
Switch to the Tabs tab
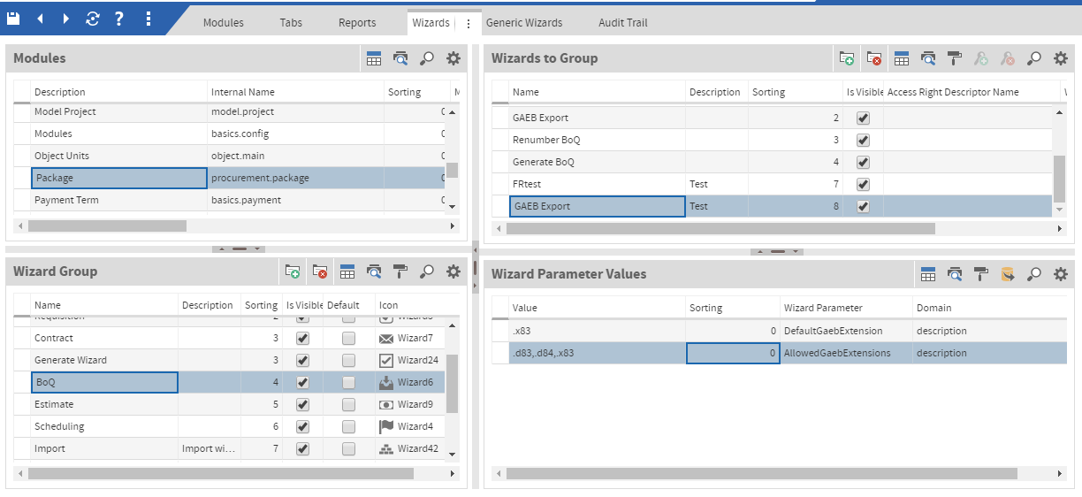click(x=291, y=23)
